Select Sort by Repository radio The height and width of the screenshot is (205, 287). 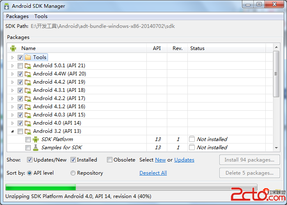[x=73, y=173]
